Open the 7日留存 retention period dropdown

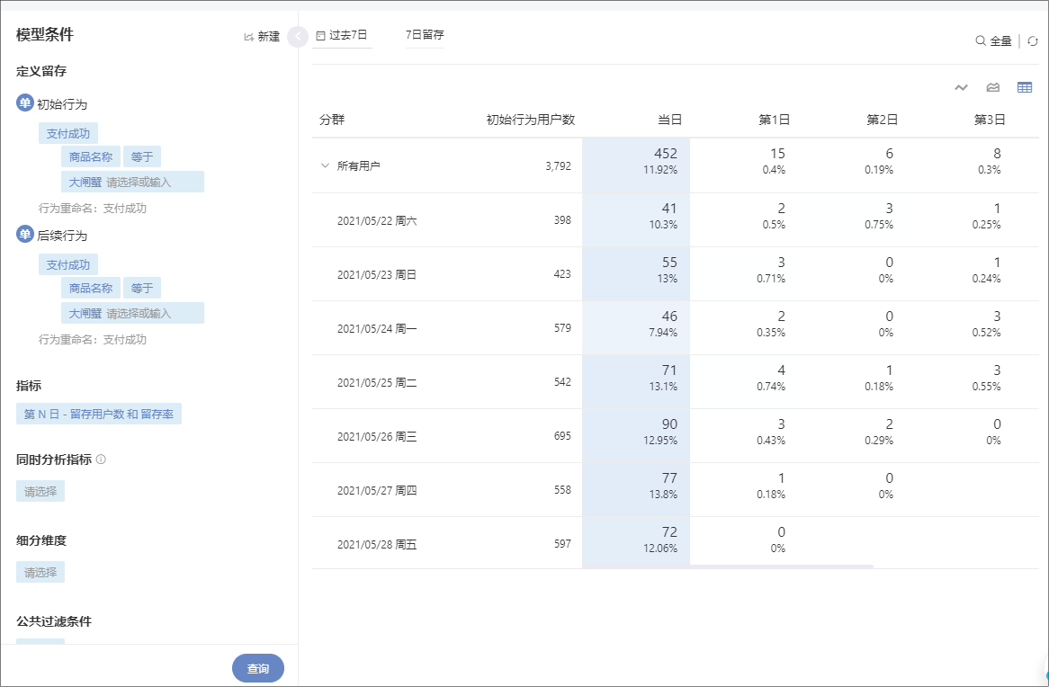tap(425, 35)
